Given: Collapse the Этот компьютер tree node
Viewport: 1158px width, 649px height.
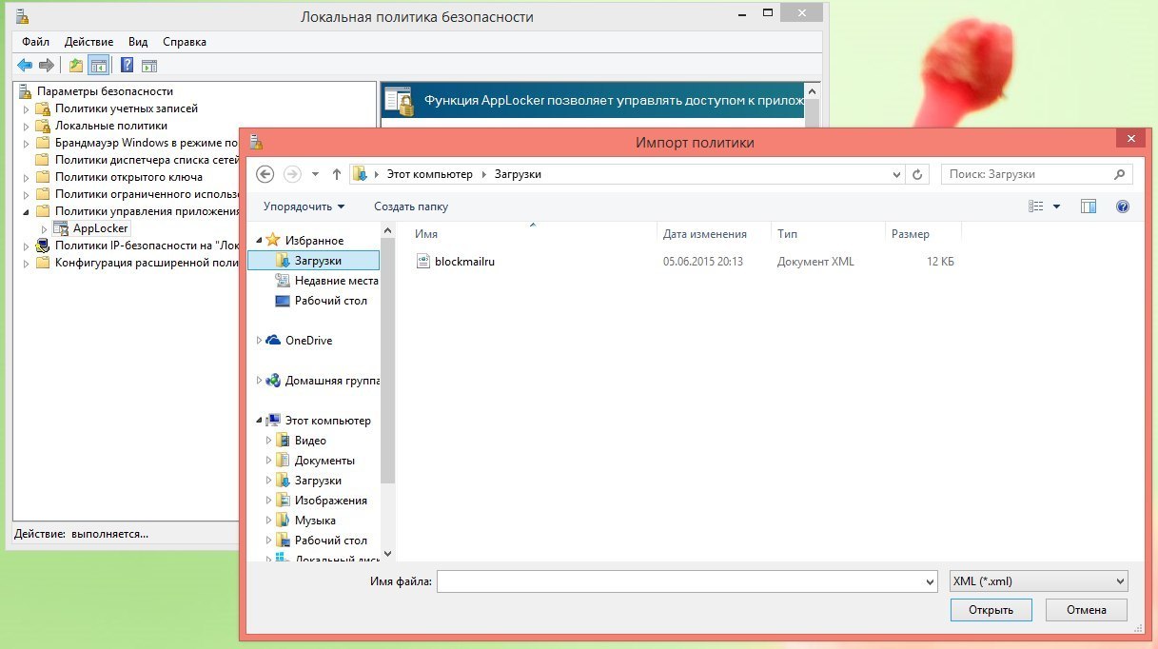Looking at the screenshot, I should pyautogui.click(x=260, y=421).
